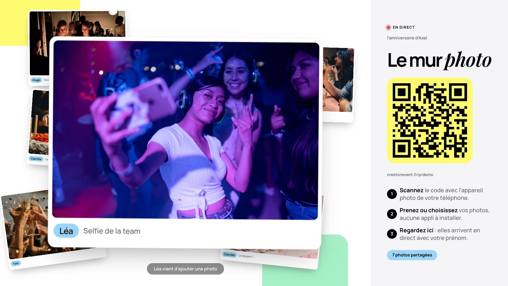Image resolution: width=508 pixels, height=286 pixels.
Task: Click the QR code for the photo wall
Action: pyautogui.click(x=430, y=120)
